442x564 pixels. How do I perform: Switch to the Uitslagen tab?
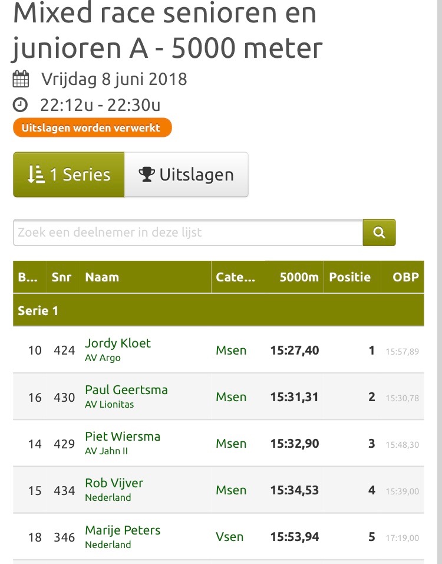tap(186, 175)
